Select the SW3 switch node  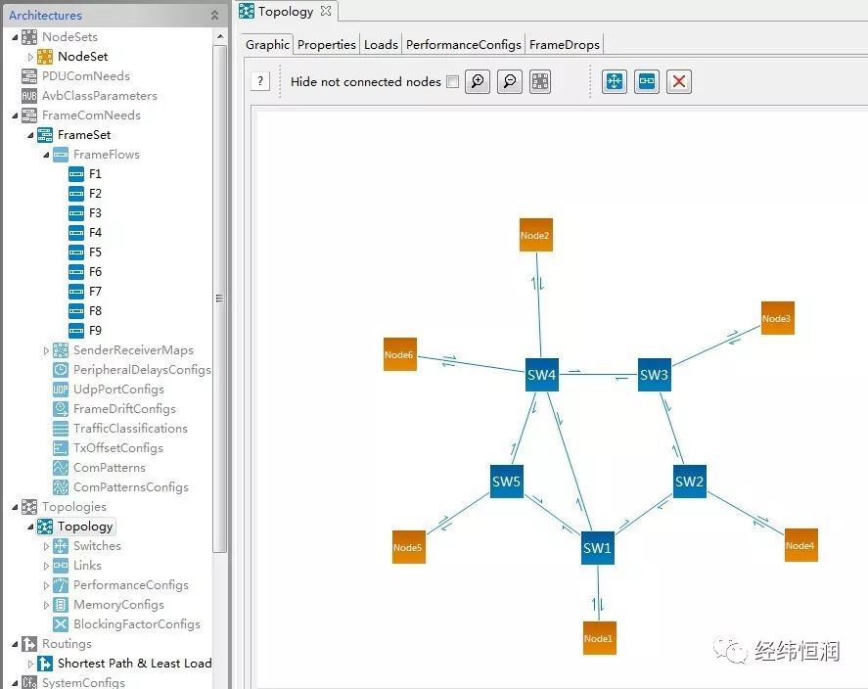655,375
